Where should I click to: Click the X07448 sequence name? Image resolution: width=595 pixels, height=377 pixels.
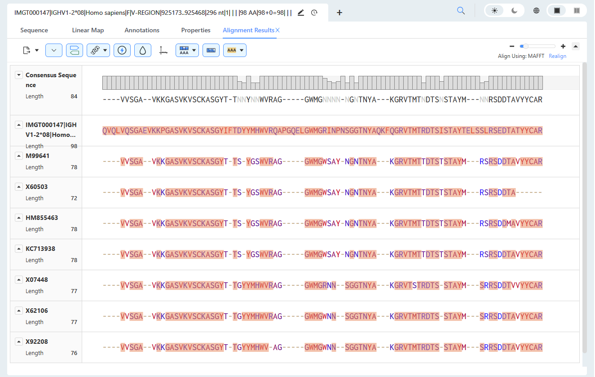click(37, 280)
